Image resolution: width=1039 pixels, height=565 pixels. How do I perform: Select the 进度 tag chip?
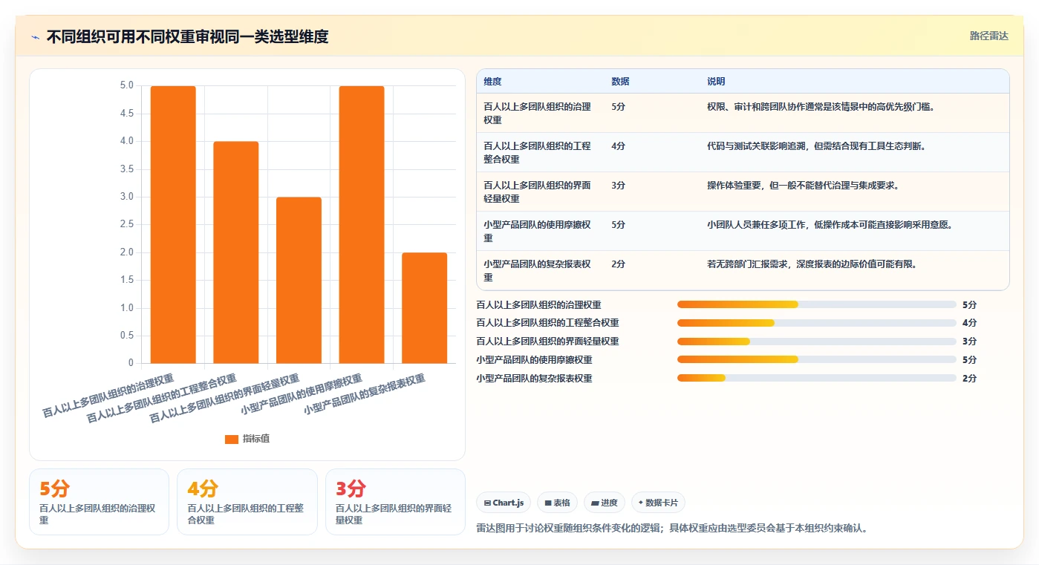[x=605, y=503]
